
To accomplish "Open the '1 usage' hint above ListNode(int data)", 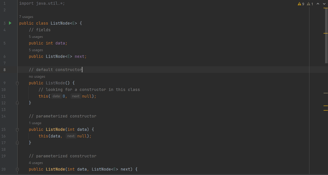I will click(35, 123).
